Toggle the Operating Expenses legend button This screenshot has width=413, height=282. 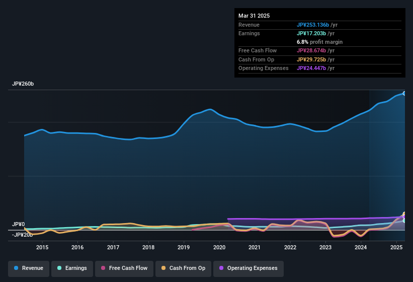249,268
